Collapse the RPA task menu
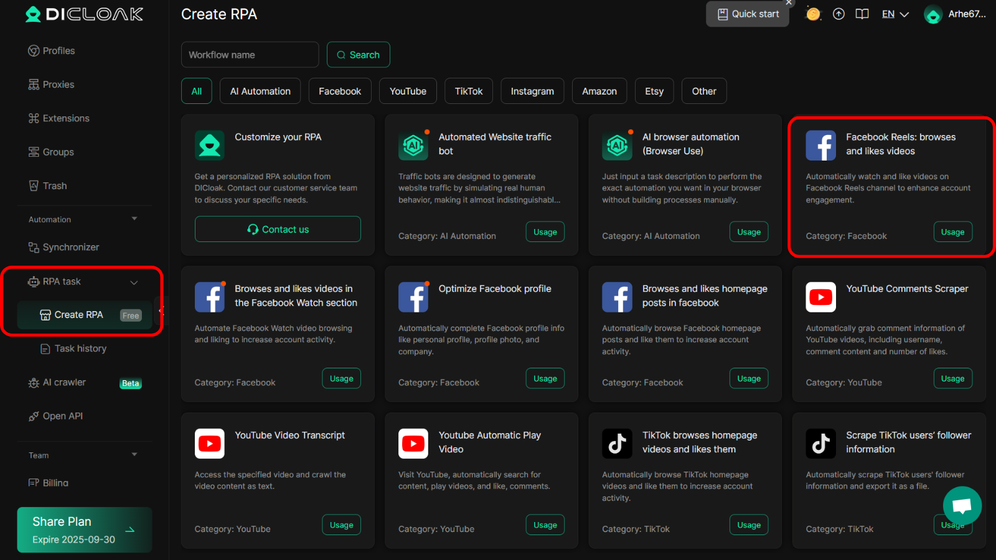Screen dimensions: 996x560 (x=134, y=282)
